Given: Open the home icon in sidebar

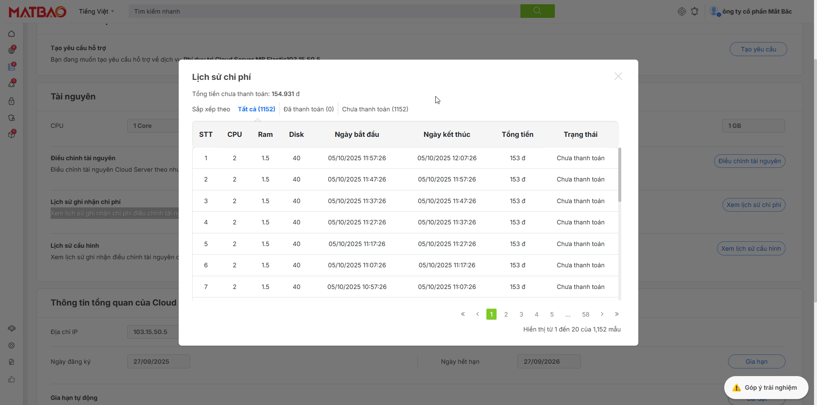Looking at the screenshot, I should [11, 34].
